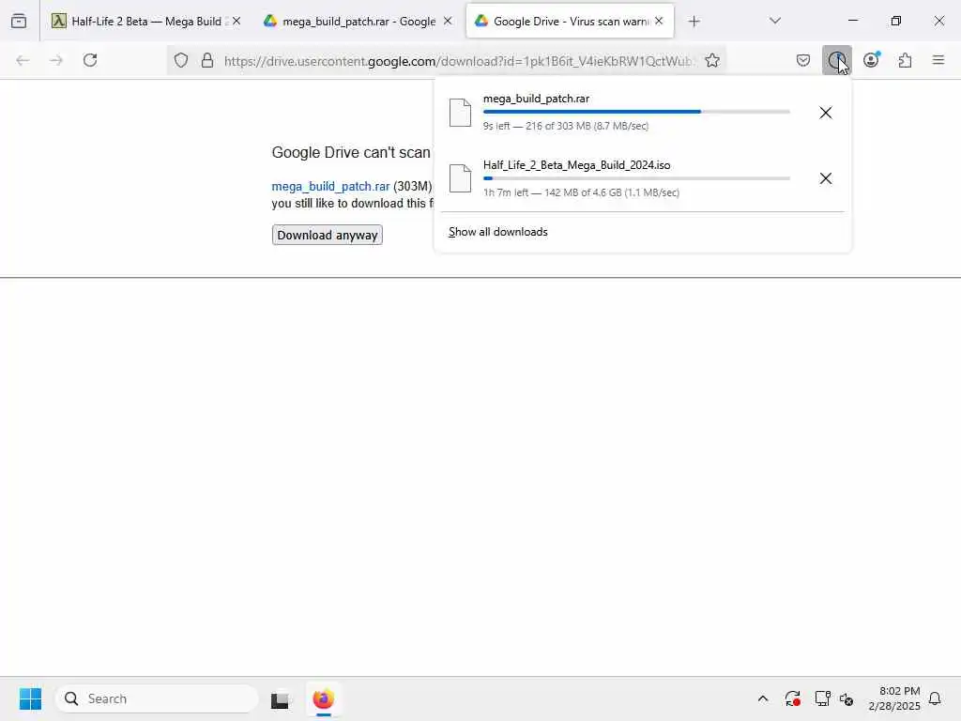Close the Virus scan warning tab
This screenshot has height=721, width=961.
click(x=659, y=21)
